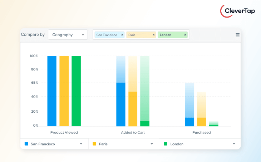This screenshot has height=162, width=261.
Task: Select the yellow Added to Cart bar
Action: click(x=133, y=109)
